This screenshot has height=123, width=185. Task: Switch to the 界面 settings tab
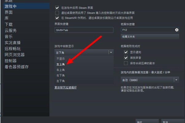click(x=9, y=12)
